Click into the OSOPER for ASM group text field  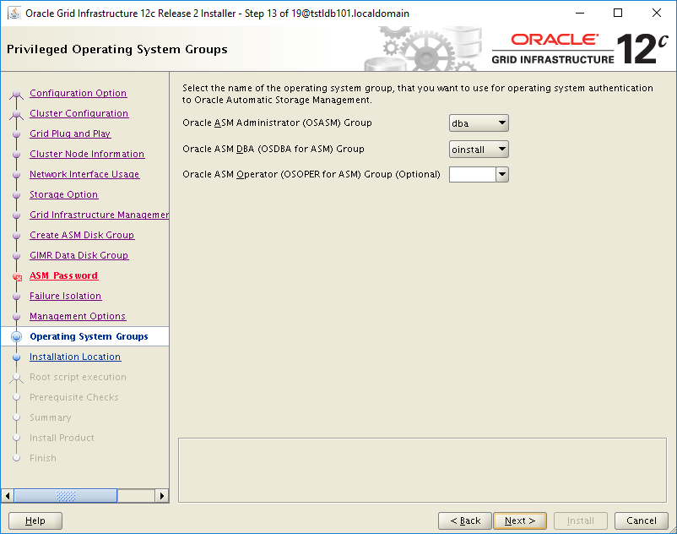point(473,175)
